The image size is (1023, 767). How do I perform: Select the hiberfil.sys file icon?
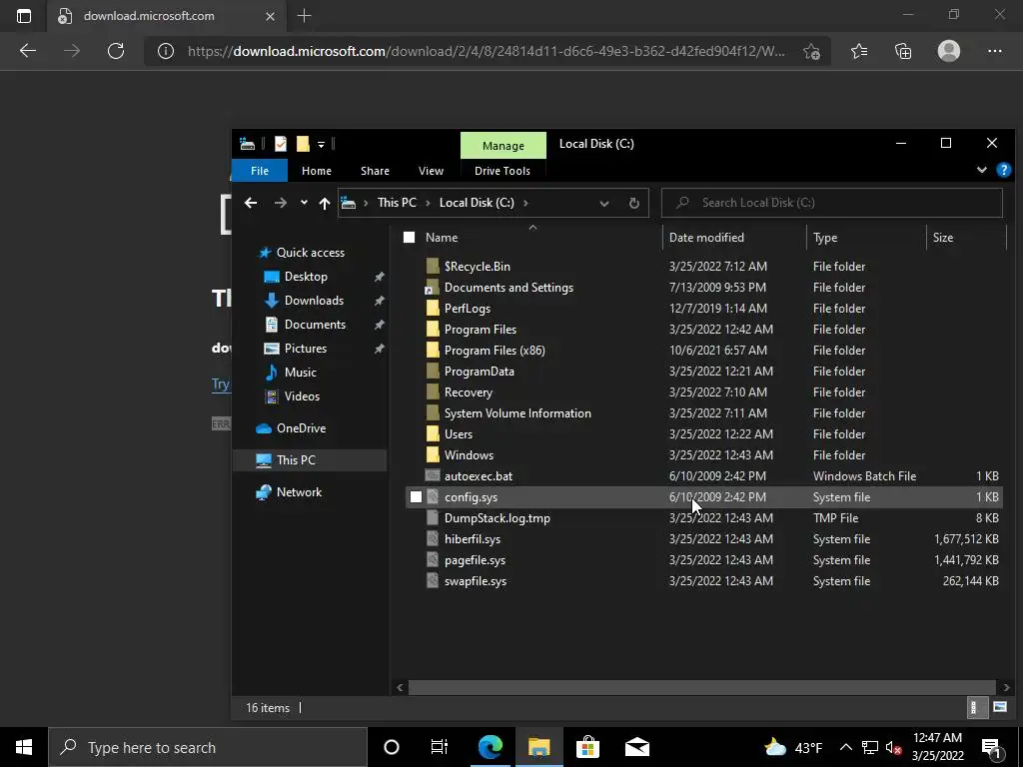pos(433,539)
